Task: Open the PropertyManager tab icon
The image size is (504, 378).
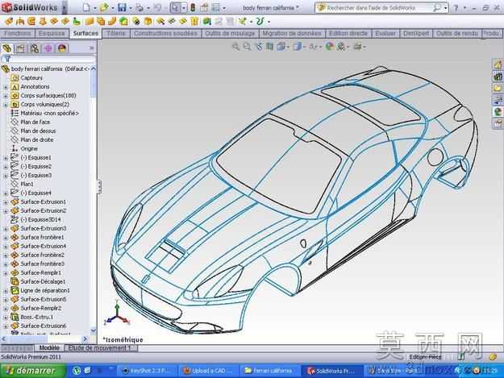Action: [21, 48]
